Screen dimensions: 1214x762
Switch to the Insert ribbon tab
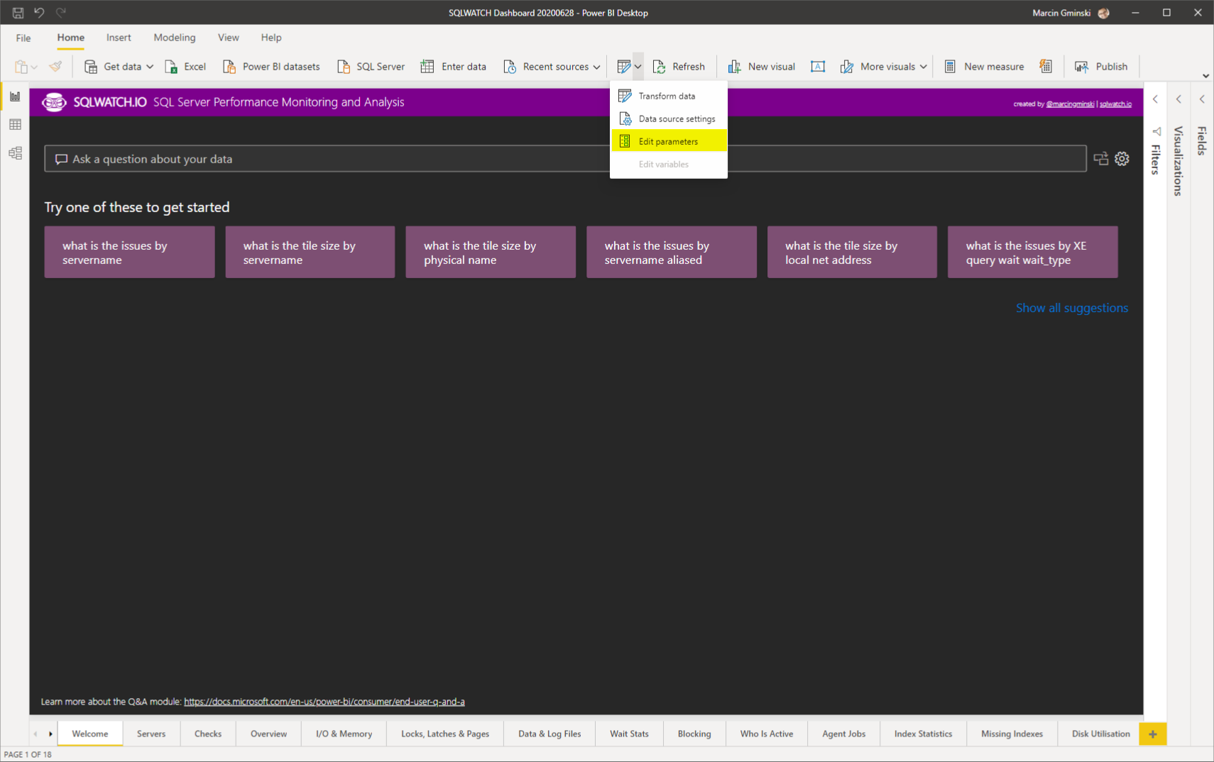point(119,38)
